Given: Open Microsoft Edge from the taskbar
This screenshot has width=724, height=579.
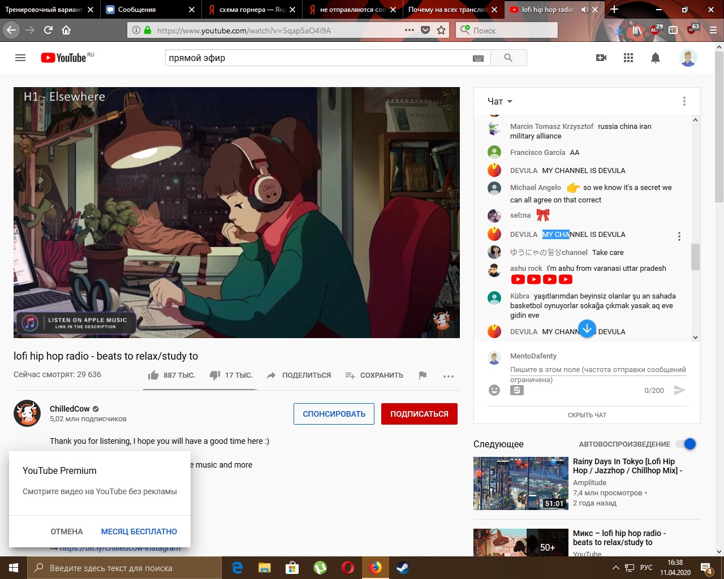Looking at the screenshot, I should click(238, 568).
